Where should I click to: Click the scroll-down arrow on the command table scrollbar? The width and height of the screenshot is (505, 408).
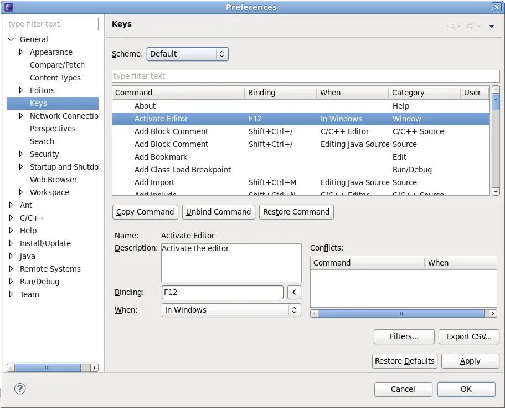(x=496, y=191)
